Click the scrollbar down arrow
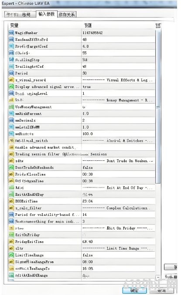 click(x=158, y=278)
